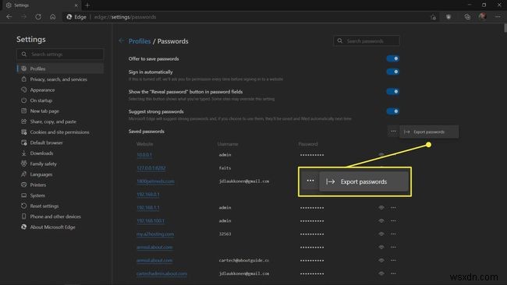
Task: Open more options for cartech@aboutguide row
Action: pyautogui.click(x=393, y=260)
